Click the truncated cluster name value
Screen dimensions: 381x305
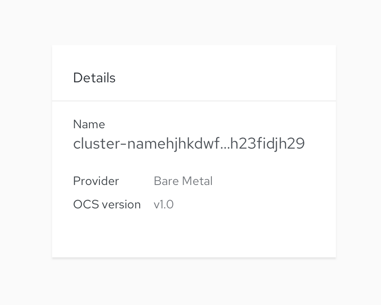point(189,144)
